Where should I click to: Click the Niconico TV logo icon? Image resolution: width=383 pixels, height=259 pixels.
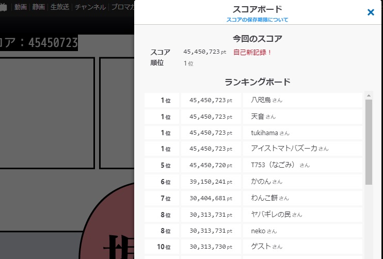click(x=3, y=7)
